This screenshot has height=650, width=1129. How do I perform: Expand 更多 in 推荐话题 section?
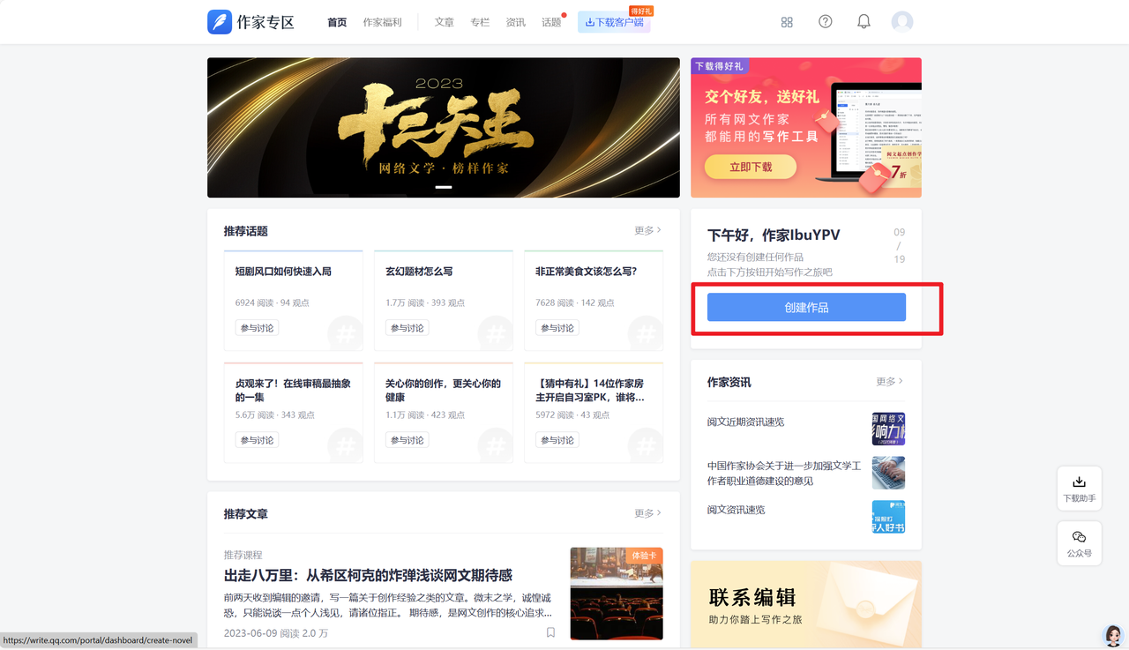647,230
